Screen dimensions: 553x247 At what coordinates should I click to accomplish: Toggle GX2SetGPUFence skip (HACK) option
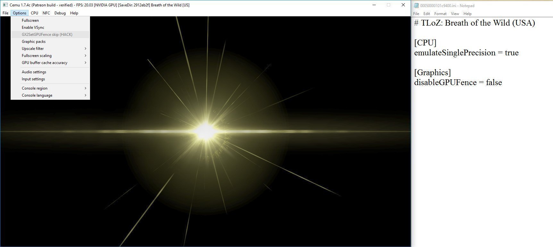point(50,35)
